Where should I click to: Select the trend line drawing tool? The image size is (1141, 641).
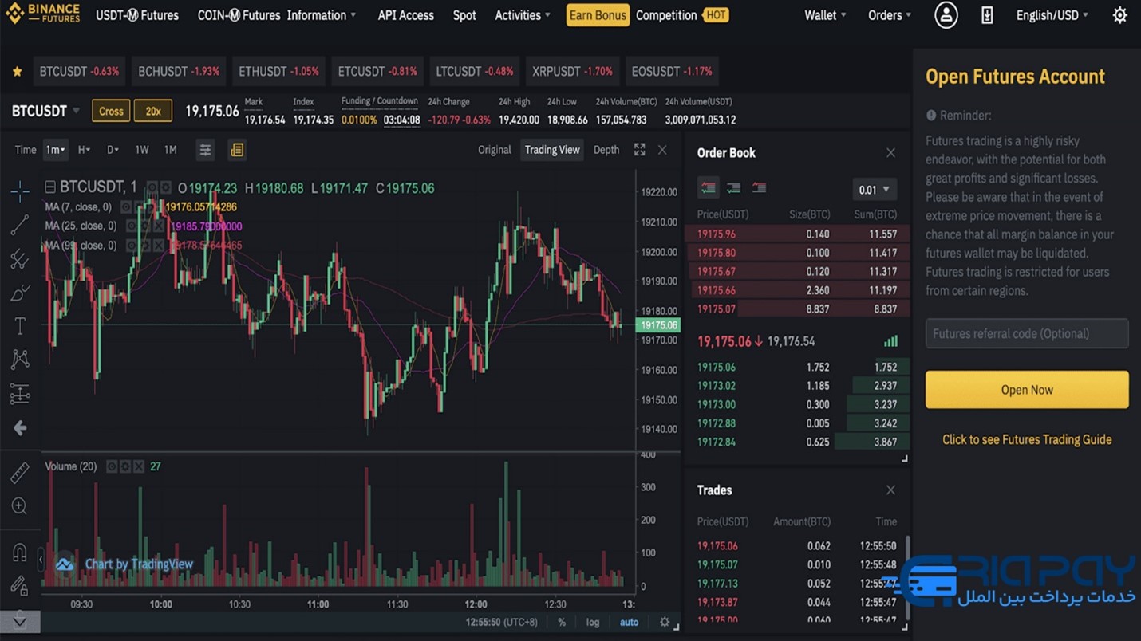(x=20, y=225)
